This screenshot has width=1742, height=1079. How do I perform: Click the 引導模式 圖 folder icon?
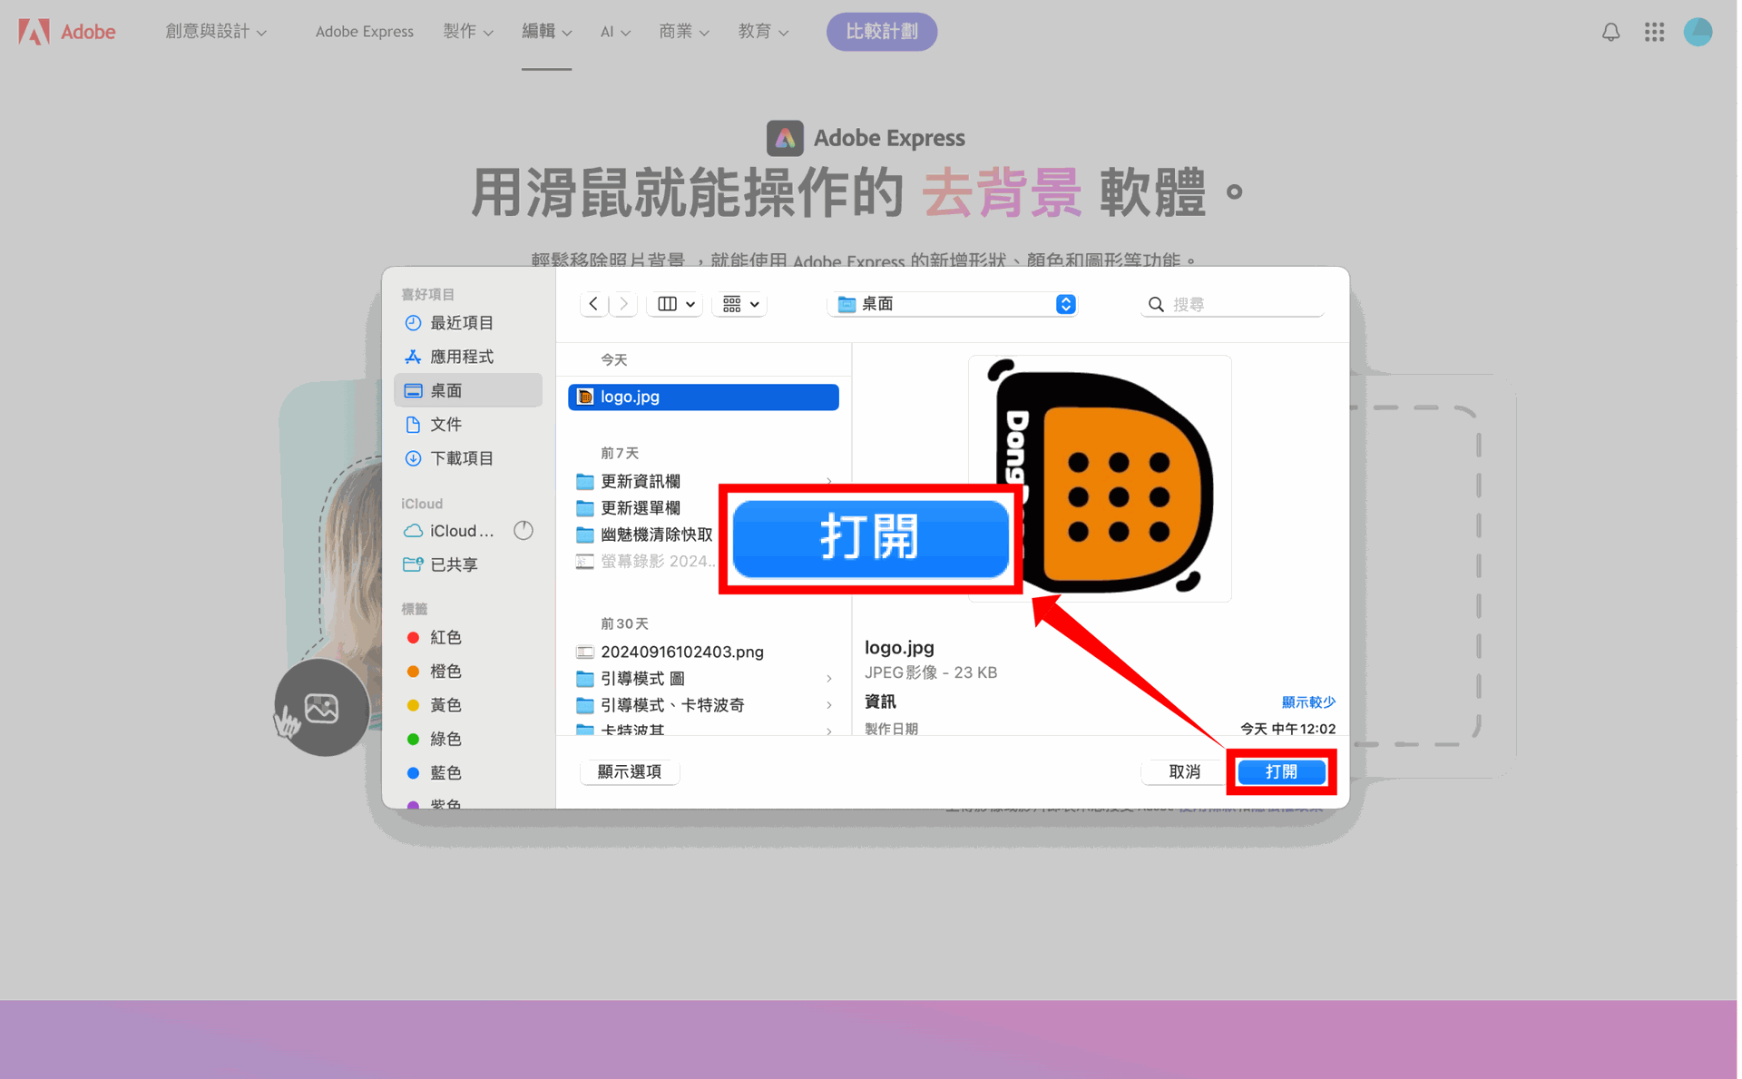point(585,679)
